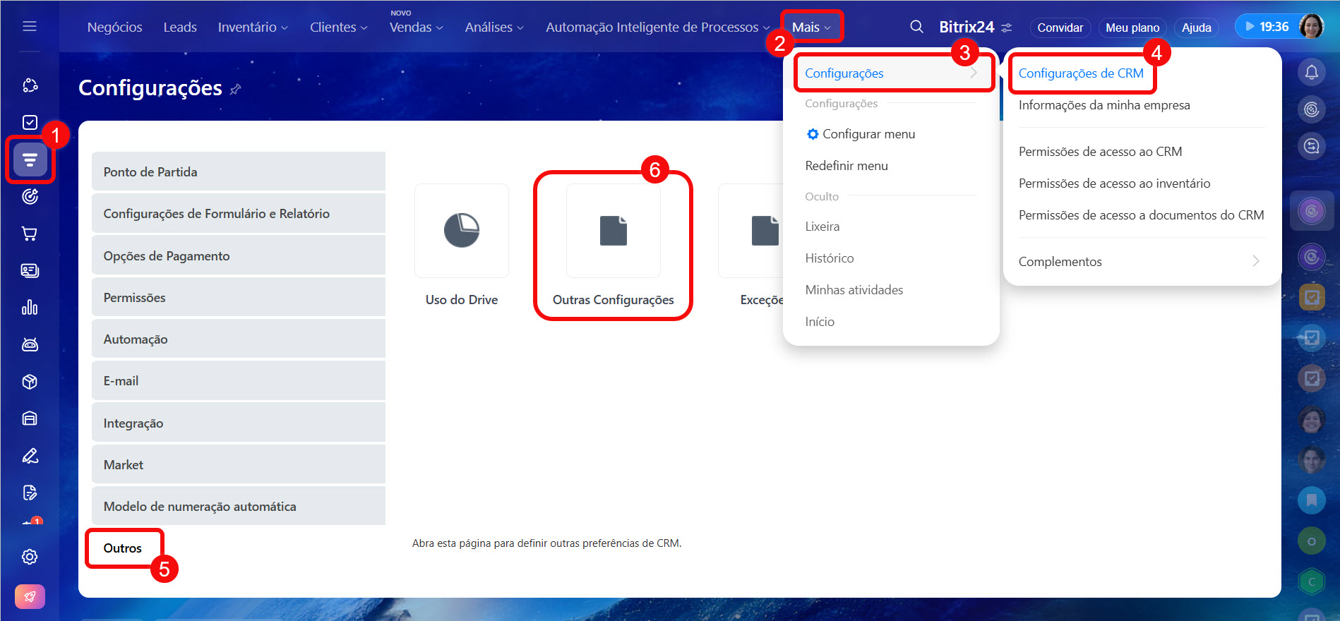Screen dimensions: 1340x621
Task: Click the search magnifier icon in the header
Action: pyautogui.click(x=916, y=27)
